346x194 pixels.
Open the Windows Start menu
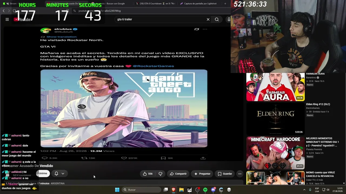[117, 190]
